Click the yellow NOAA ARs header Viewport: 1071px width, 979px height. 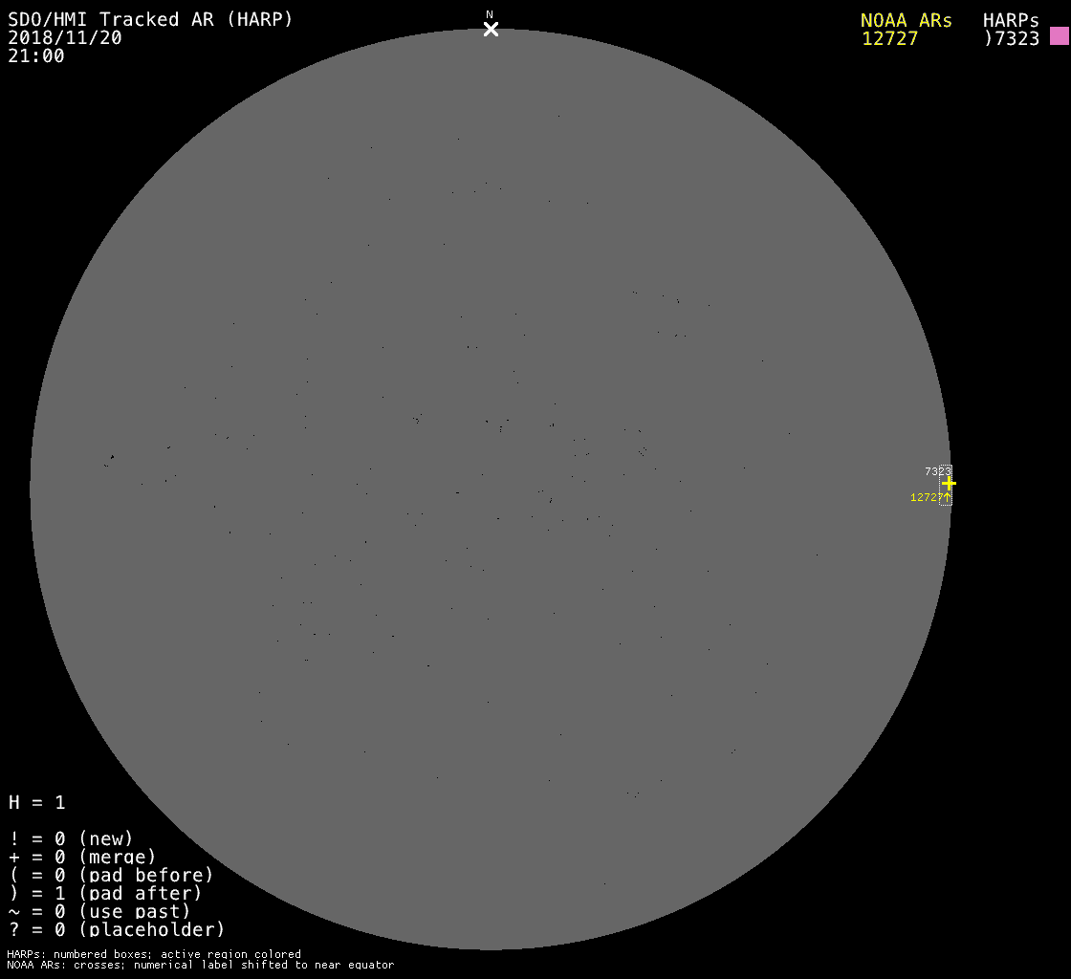[x=906, y=20]
